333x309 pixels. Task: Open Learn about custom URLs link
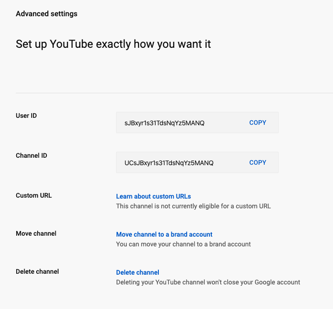click(153, 196)
